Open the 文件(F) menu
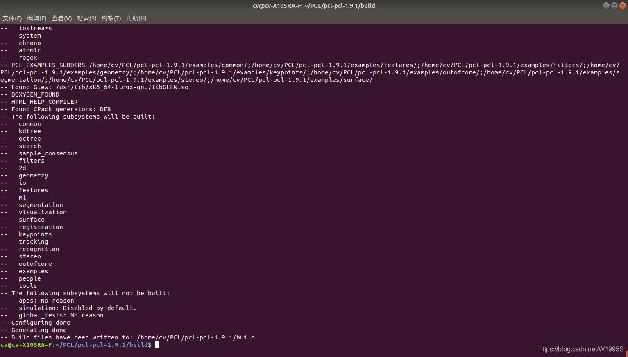 (12, 18)
